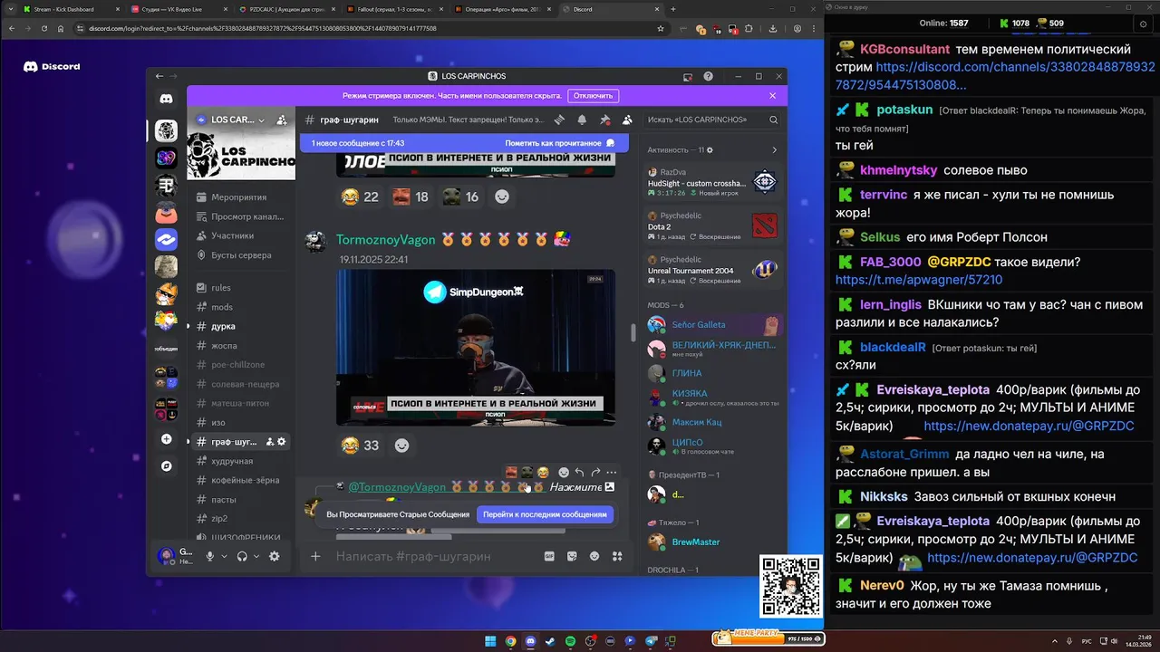This screenshot has width=1160, height=652.
Task: Open sticker picker in message box
Action: click(572, 556)
